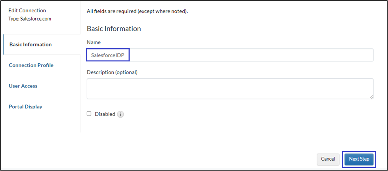The image size is (388, 171).
Task: Go to the User Access section
Action: click(x=23, y=86)
